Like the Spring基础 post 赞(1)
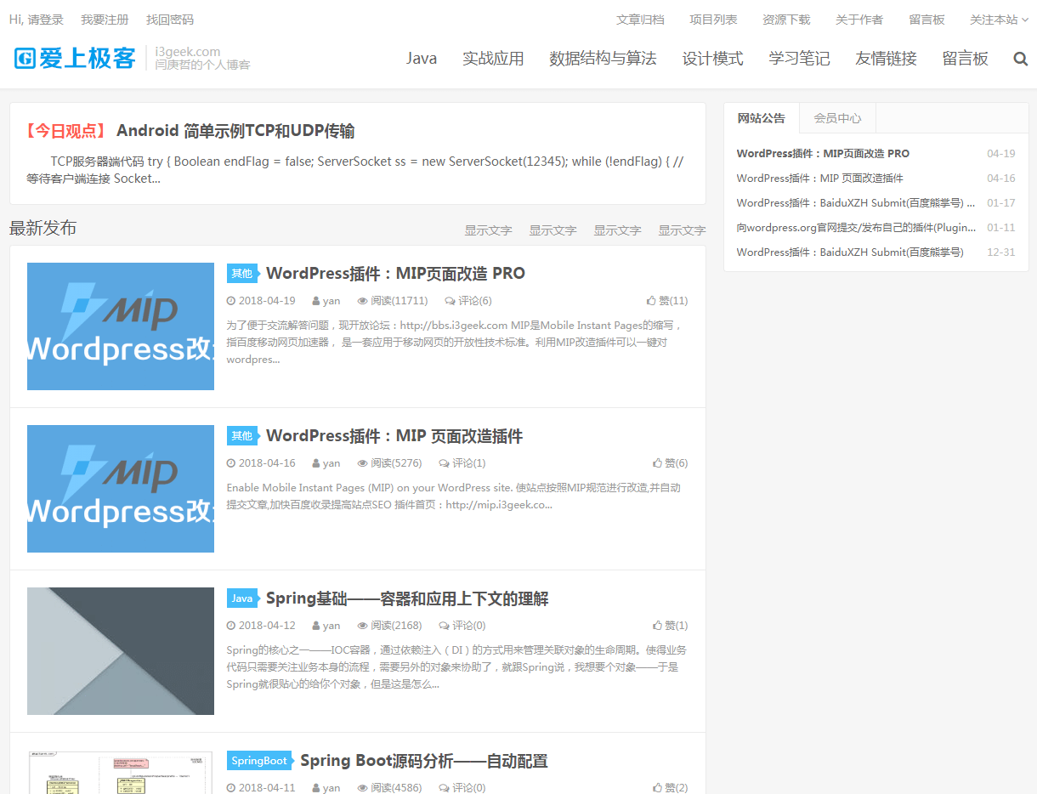Image resolution: width=1037 pixels, height=794 pixels. coord(670,626)
